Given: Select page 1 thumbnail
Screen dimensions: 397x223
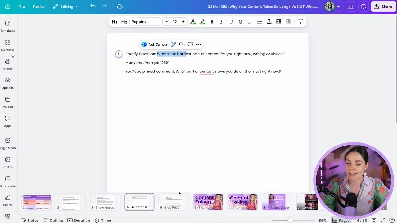Looking at the screenshot, I should pyautogui.click(x=37, y=202).
